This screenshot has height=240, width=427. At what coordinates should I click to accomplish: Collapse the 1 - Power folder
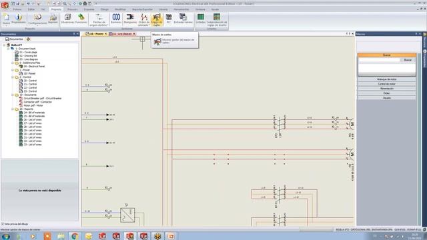point(13,70)
